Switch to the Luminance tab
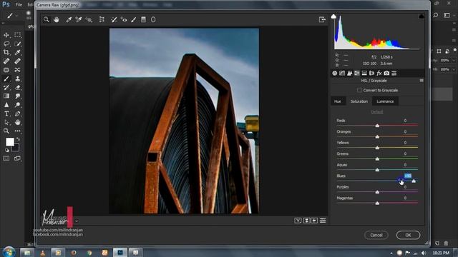Image resolution: width=458 pixels, height=257 pixels. (x=385, y=101)
